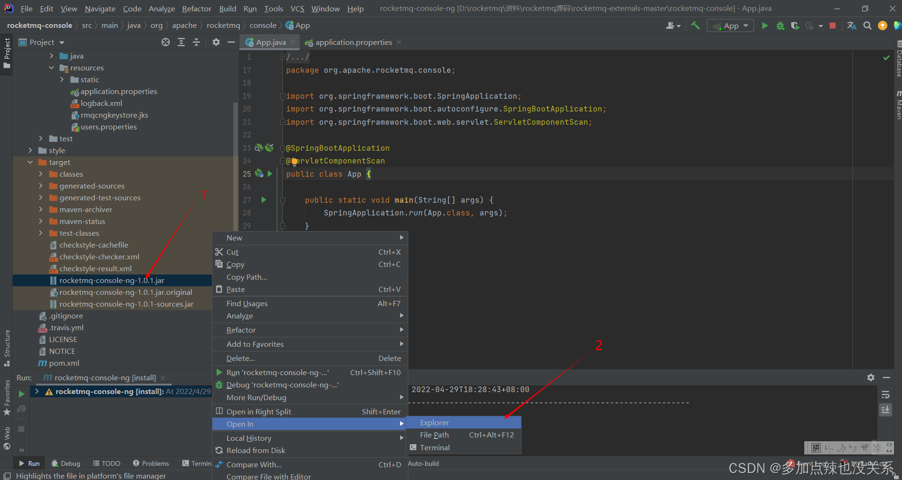Select rocketmq-console-ng-1.0.1-sources.jar file

126,304
